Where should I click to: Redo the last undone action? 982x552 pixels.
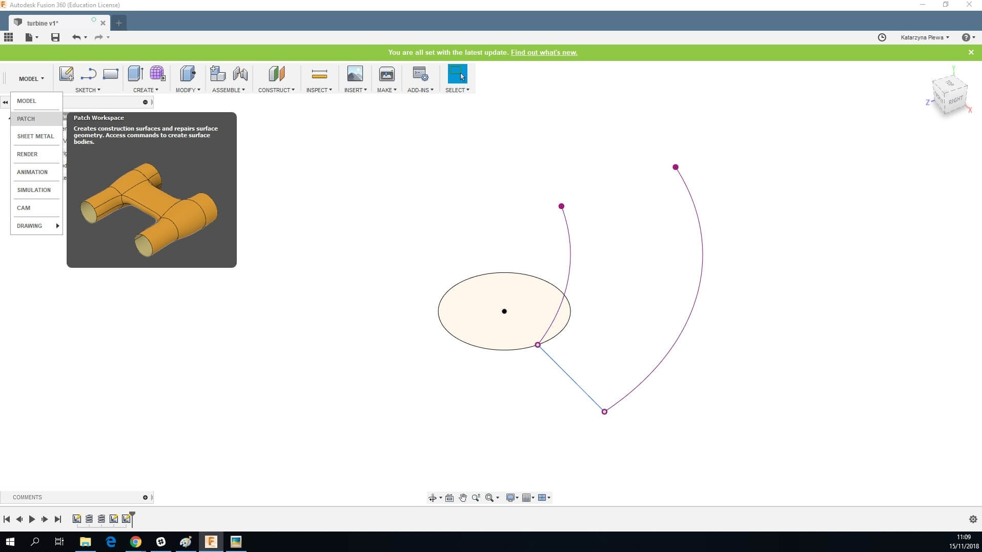click(x=99, y=37)
